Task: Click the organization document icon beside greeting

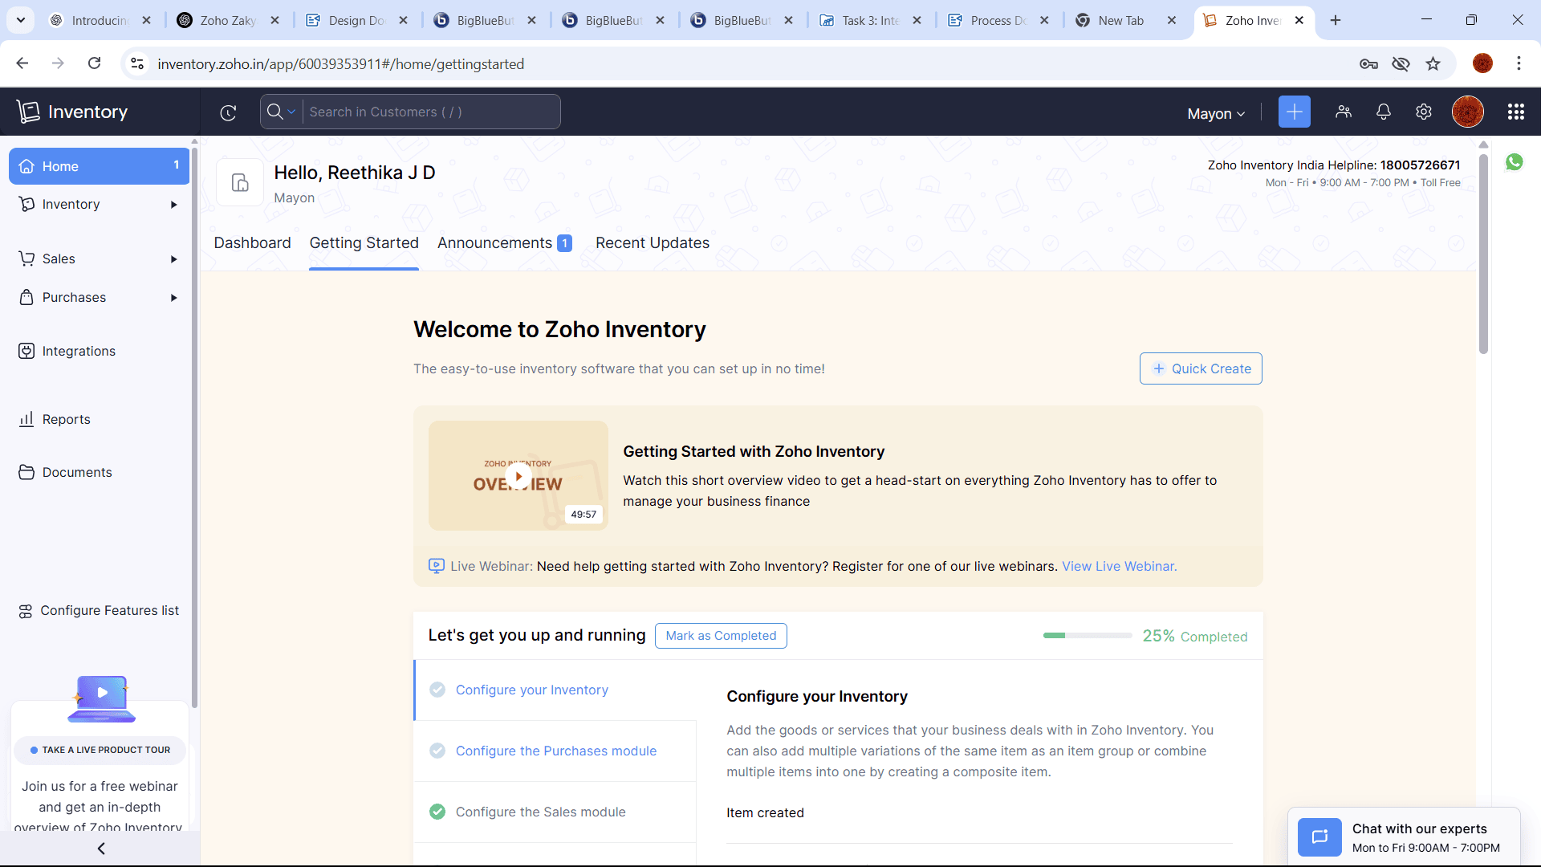Action: point(240,182)
